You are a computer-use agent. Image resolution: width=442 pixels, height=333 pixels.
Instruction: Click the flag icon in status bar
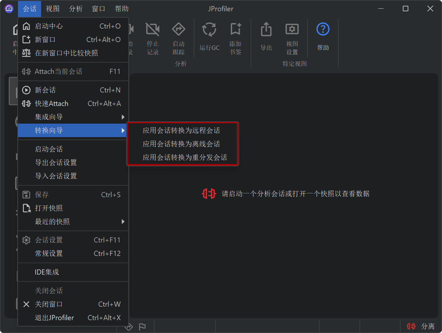tap(142, 327)
